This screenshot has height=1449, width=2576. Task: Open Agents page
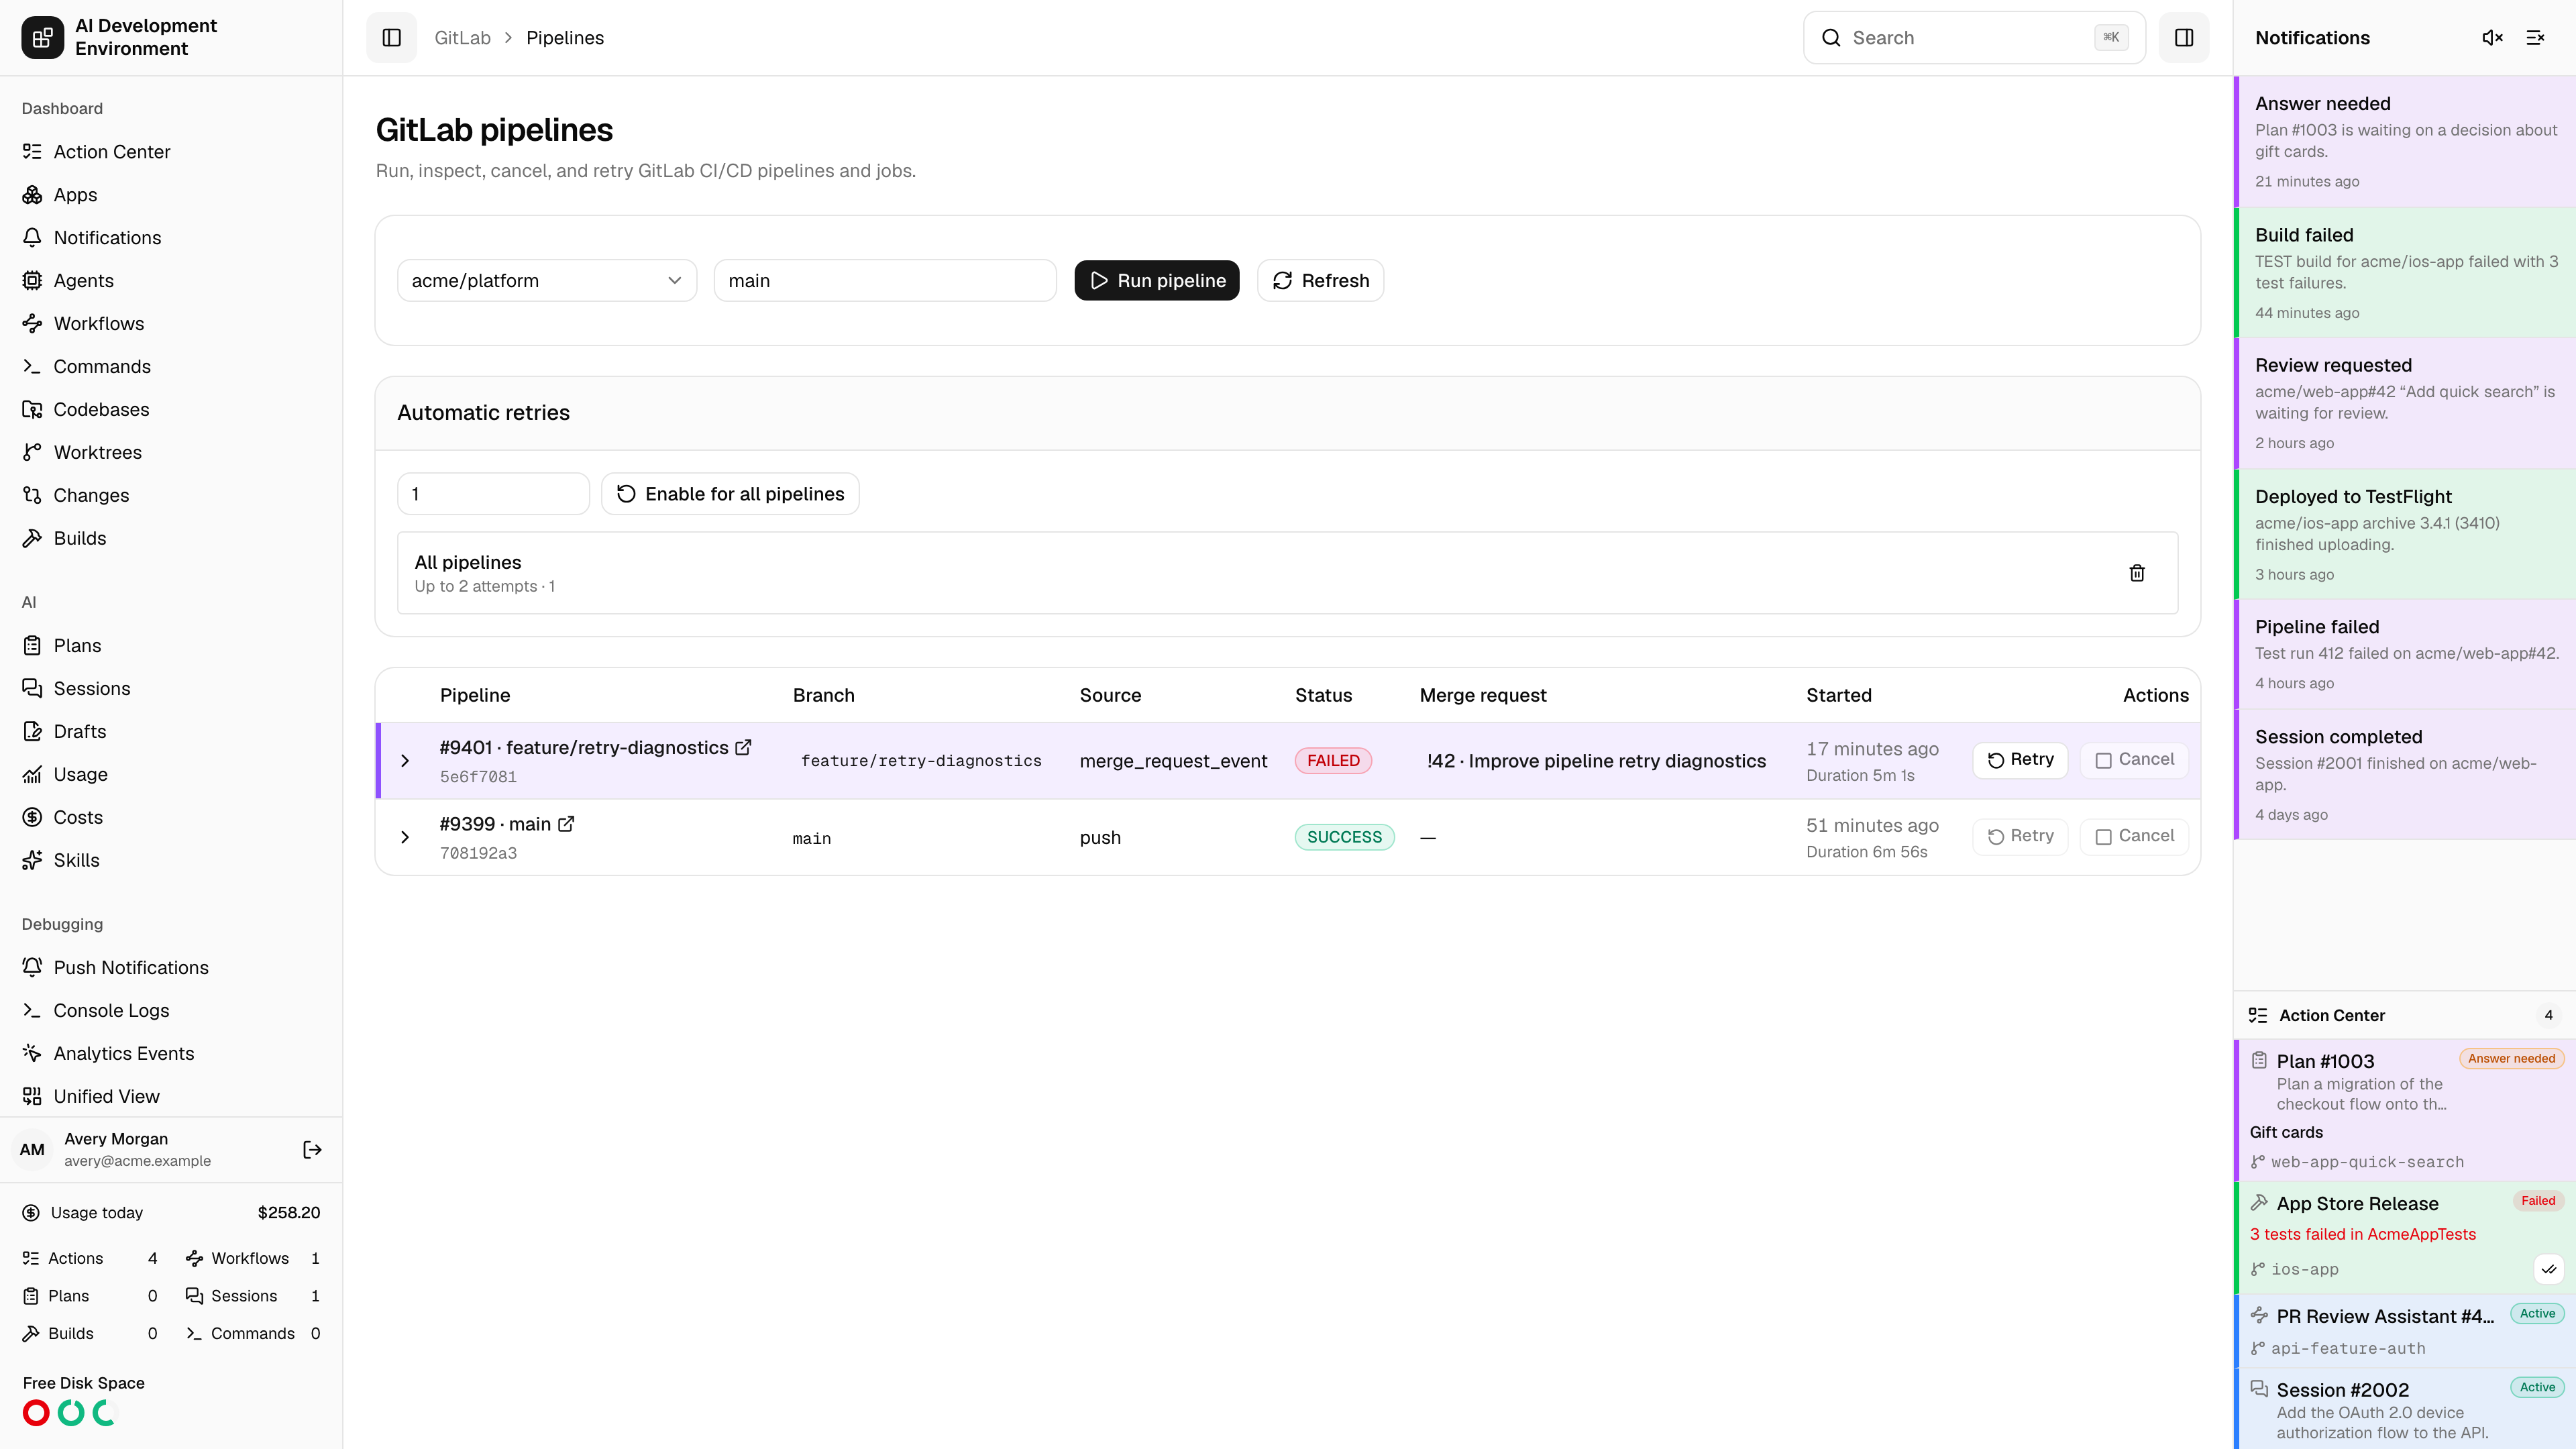pyautogui.click(x=171, y=281)
